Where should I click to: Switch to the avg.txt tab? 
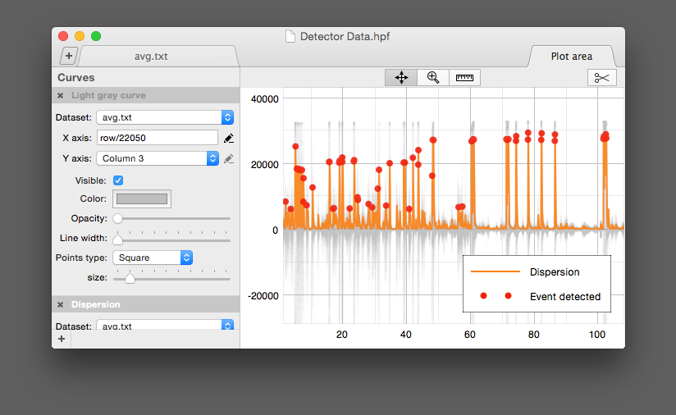(x=157, y=57)
